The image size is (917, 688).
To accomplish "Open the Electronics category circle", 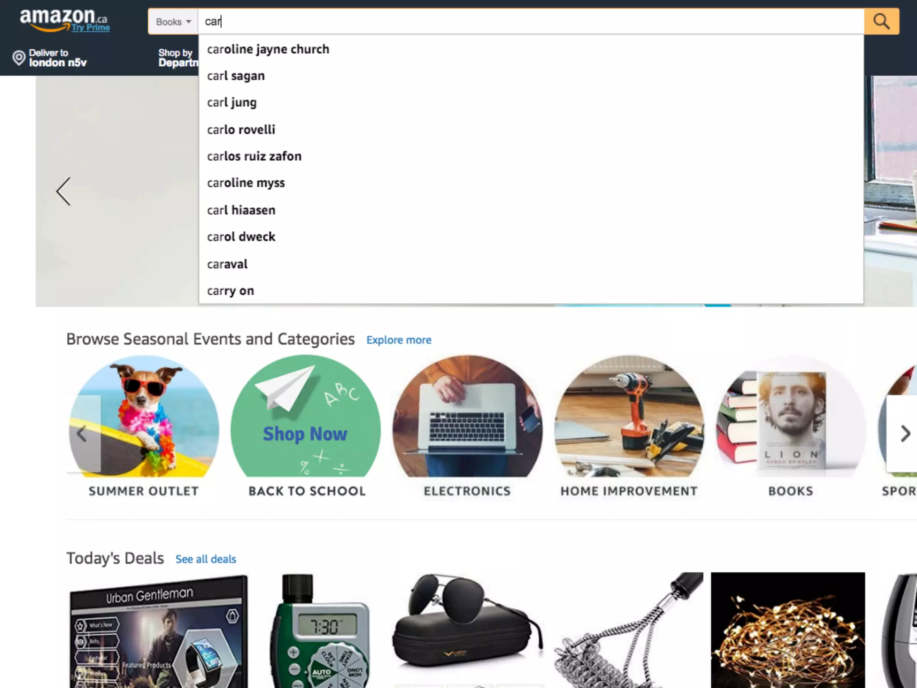I will coord(467,417).
